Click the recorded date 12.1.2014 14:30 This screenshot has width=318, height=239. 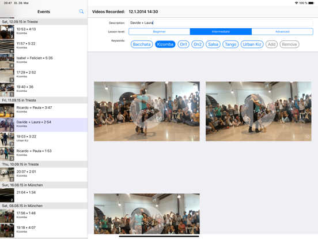[x=143, y=12]
